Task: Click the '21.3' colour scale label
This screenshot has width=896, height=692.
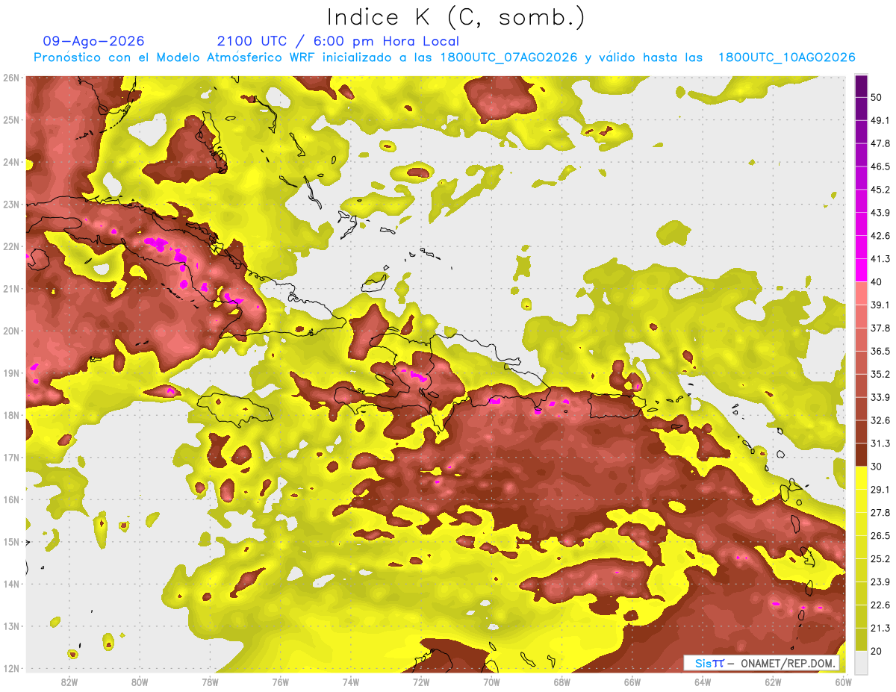Action: point(880,629)
